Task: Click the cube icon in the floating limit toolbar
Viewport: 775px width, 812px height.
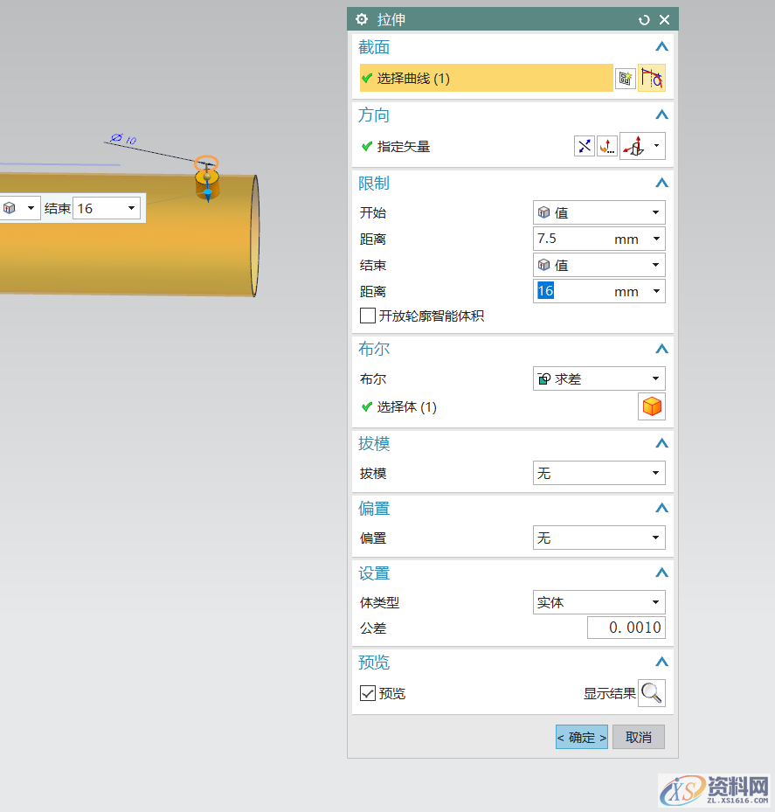Action: click(10, 208)
